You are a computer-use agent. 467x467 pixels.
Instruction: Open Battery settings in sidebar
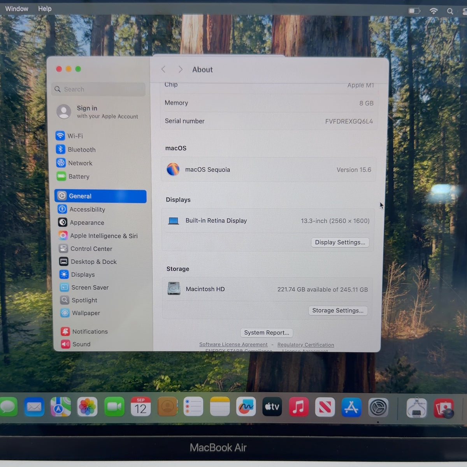tap(73, 176)
